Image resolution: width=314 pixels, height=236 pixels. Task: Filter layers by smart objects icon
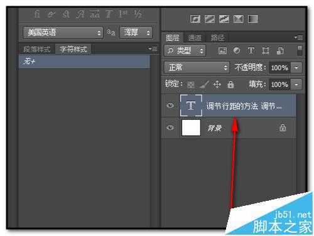click(x=280, y=51)
